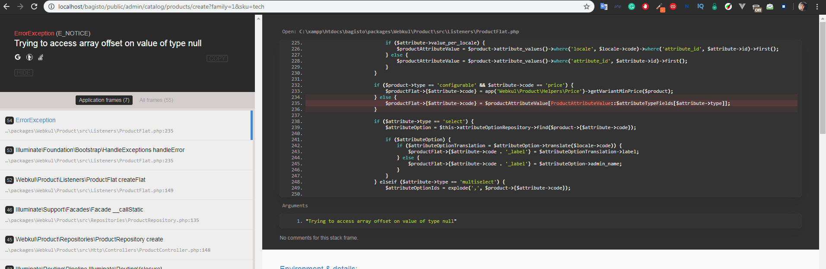Open Grammarly extension
Viewport: 826px width, 269px height.
pos(632,6)
